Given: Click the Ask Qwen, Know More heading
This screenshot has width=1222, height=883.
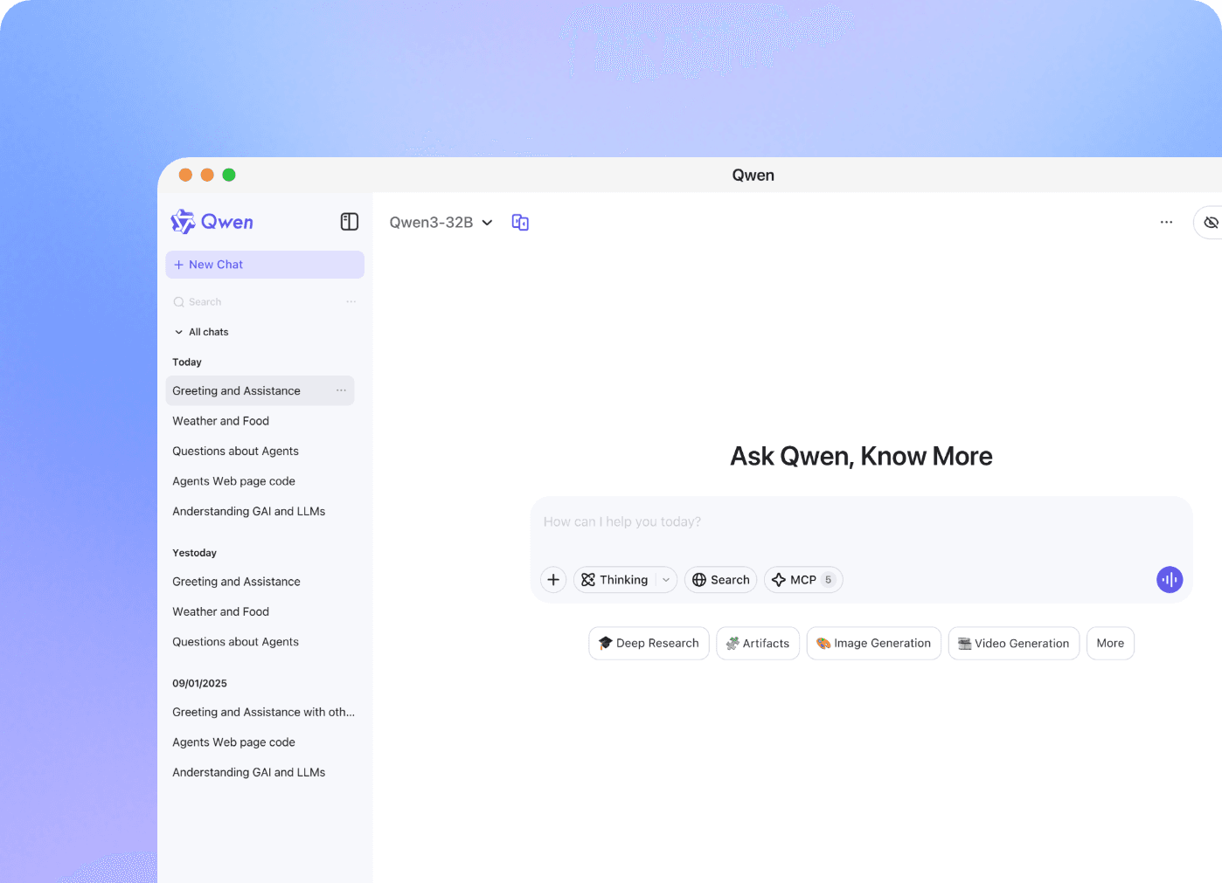Looking at the screenshot, I should coord(861,457).
